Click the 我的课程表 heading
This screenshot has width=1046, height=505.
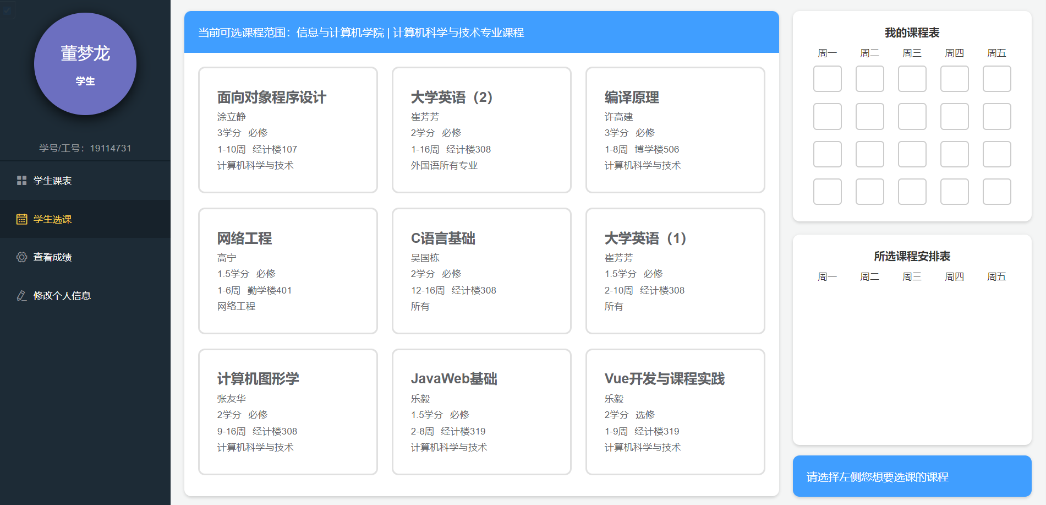tap(912, 33)
